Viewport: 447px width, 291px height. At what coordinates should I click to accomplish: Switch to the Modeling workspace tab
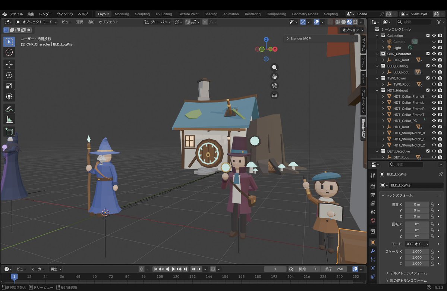pos(122,14)
